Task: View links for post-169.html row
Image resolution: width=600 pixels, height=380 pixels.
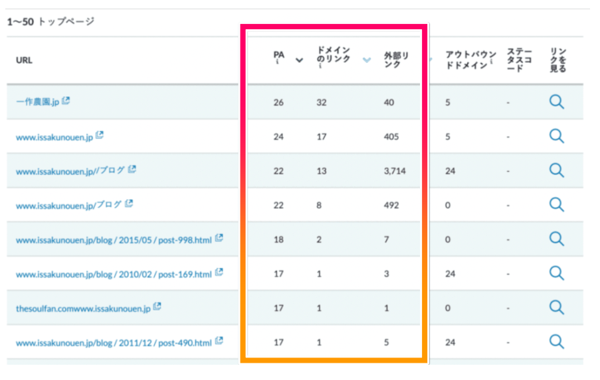Action: coord(556,273)
